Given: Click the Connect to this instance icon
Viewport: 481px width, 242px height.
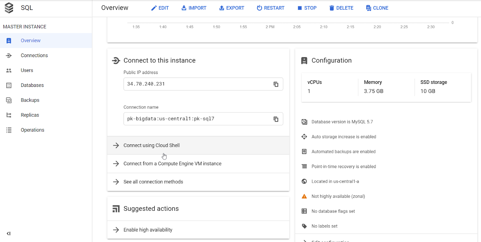Looking at the screenshot, I should [116, 61].
